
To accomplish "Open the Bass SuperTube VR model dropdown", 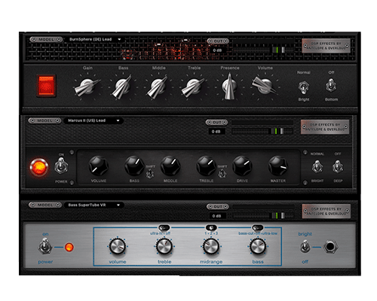I will tap(94, 205).
